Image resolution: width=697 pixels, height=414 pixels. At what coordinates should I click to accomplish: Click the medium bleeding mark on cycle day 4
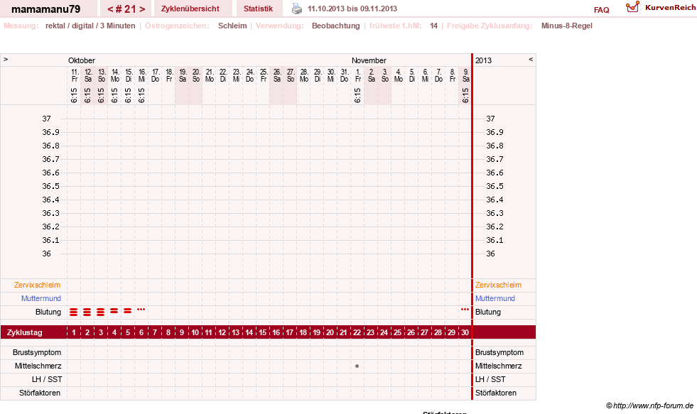coord(114,311)
